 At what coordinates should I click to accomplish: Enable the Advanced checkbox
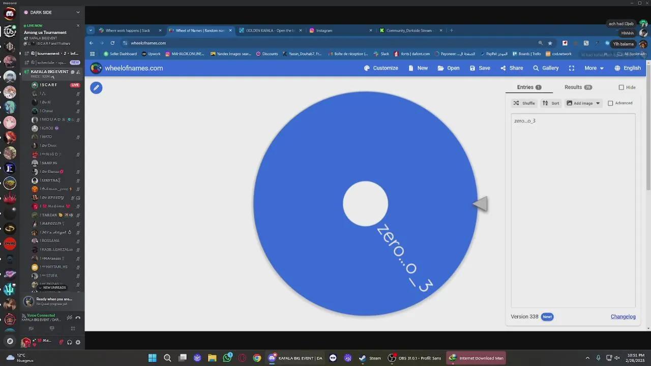tap(610, 103)
